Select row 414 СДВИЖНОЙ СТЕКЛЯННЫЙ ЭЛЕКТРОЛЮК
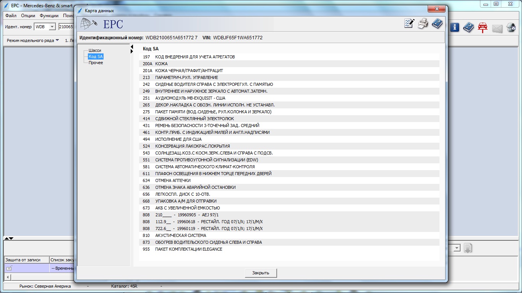Viewport: 522px width, 293px height. coord(289,119)
